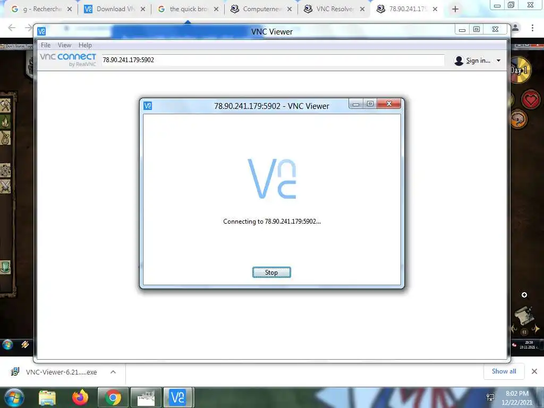The width and height of the screenshot is (544, 408).
Task: Click the VNC icon in the connection dialog title bar
Action: [148, 106]
